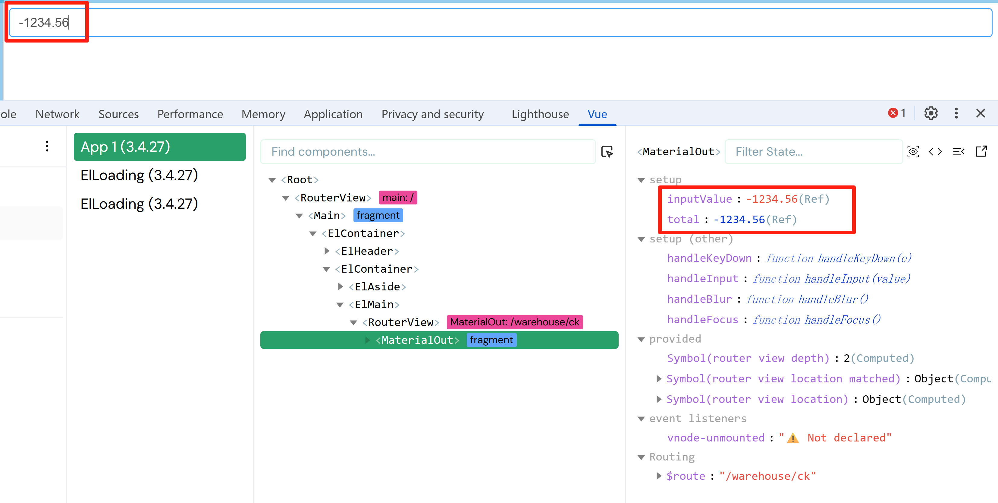This screenshot has height=503, width=998.
Task: Expand the ElHeader tree node
Action: pos(327,251)
